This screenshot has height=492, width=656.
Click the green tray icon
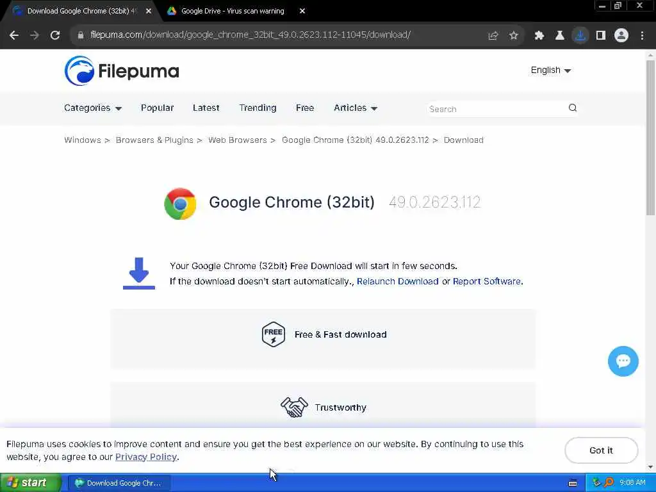coord(596,483)
